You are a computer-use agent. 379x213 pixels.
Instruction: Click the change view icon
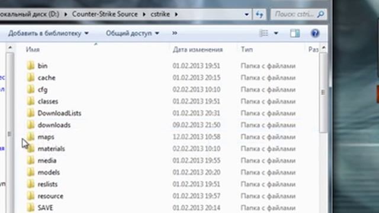coord(264,33)
